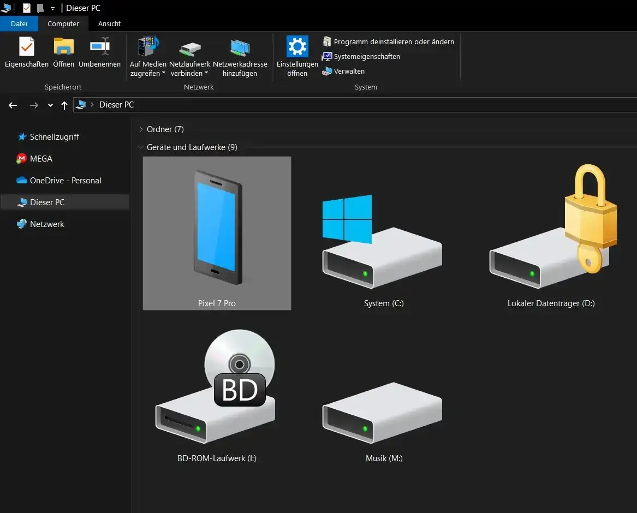Click Programm deinstallieren oder ändern
The height and width of the screenshot is (513, 637).
click(393, 41)
